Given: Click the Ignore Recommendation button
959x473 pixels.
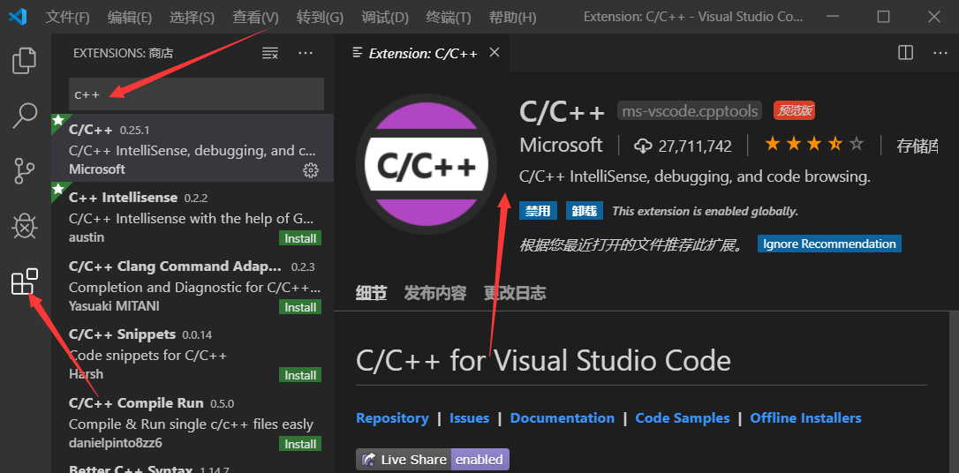Looking at the screenshot, I should pyautogui.click(x=829, y=244).
